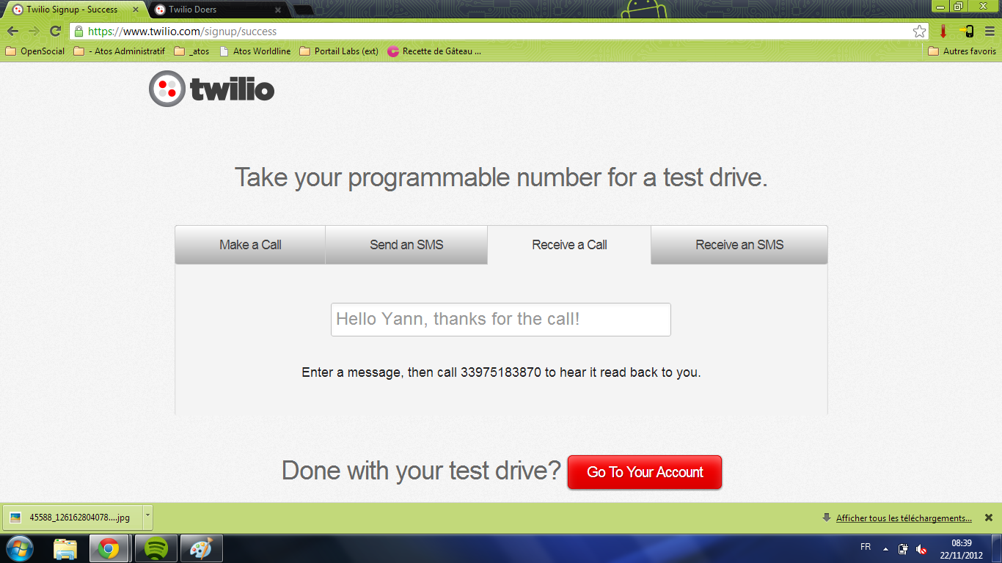Open the downloaded 45588 jpg file
Screen dimensions: 1002x563
click(72, 517)
